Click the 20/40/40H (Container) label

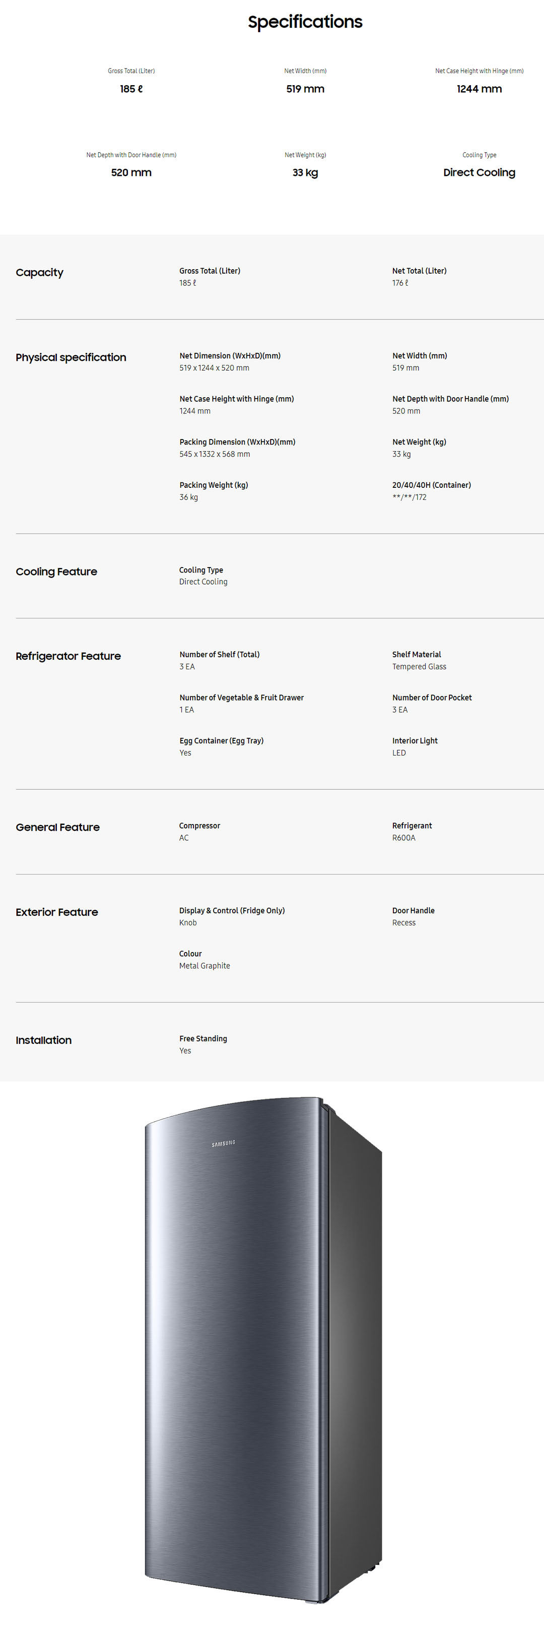click(431, 485)
